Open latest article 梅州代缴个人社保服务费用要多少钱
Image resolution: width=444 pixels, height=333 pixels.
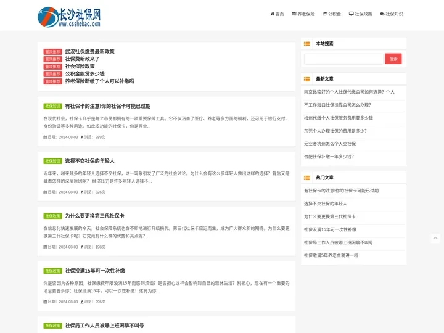click(339, 118)
